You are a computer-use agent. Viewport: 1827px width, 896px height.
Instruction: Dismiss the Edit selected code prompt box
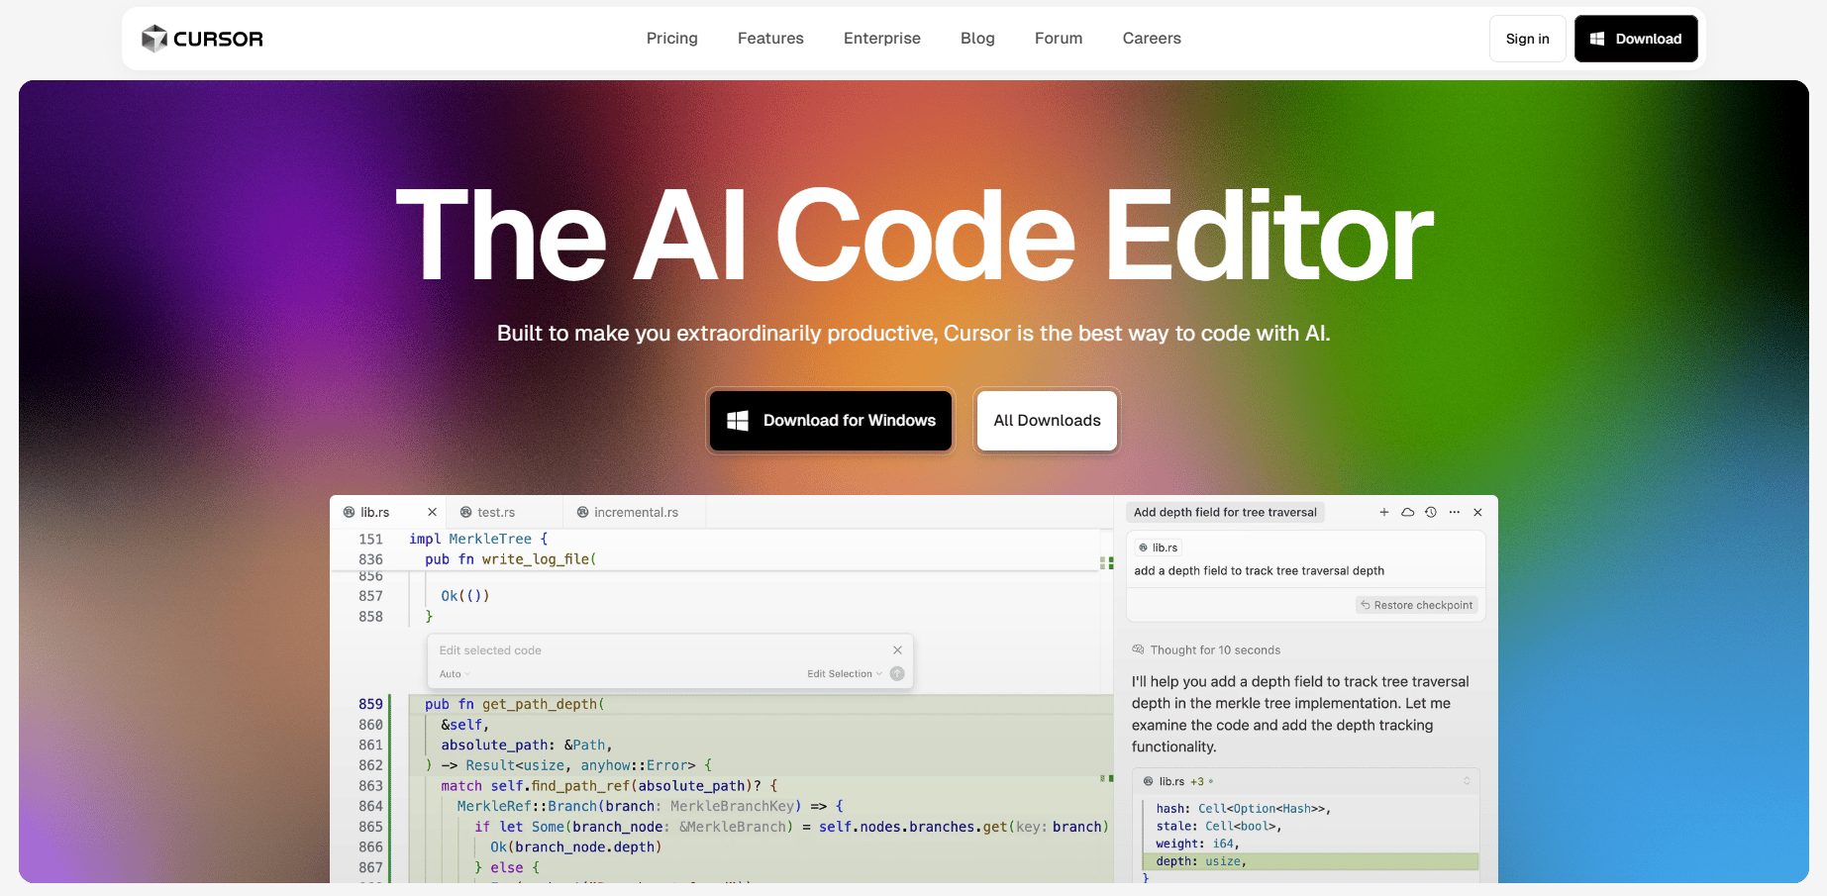[897, 649]
